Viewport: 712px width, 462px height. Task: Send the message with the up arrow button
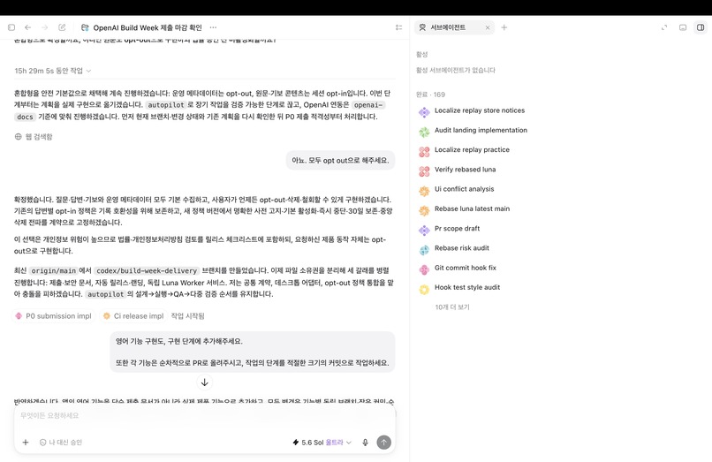click(x=384, y=443)
